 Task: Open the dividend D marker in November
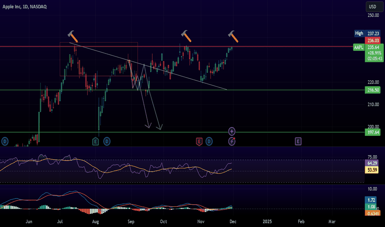tap(209, 141)
